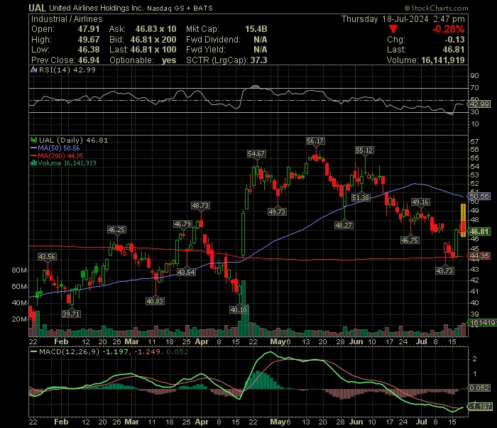
Task: Click the High value 49.67
Action: 89,40
